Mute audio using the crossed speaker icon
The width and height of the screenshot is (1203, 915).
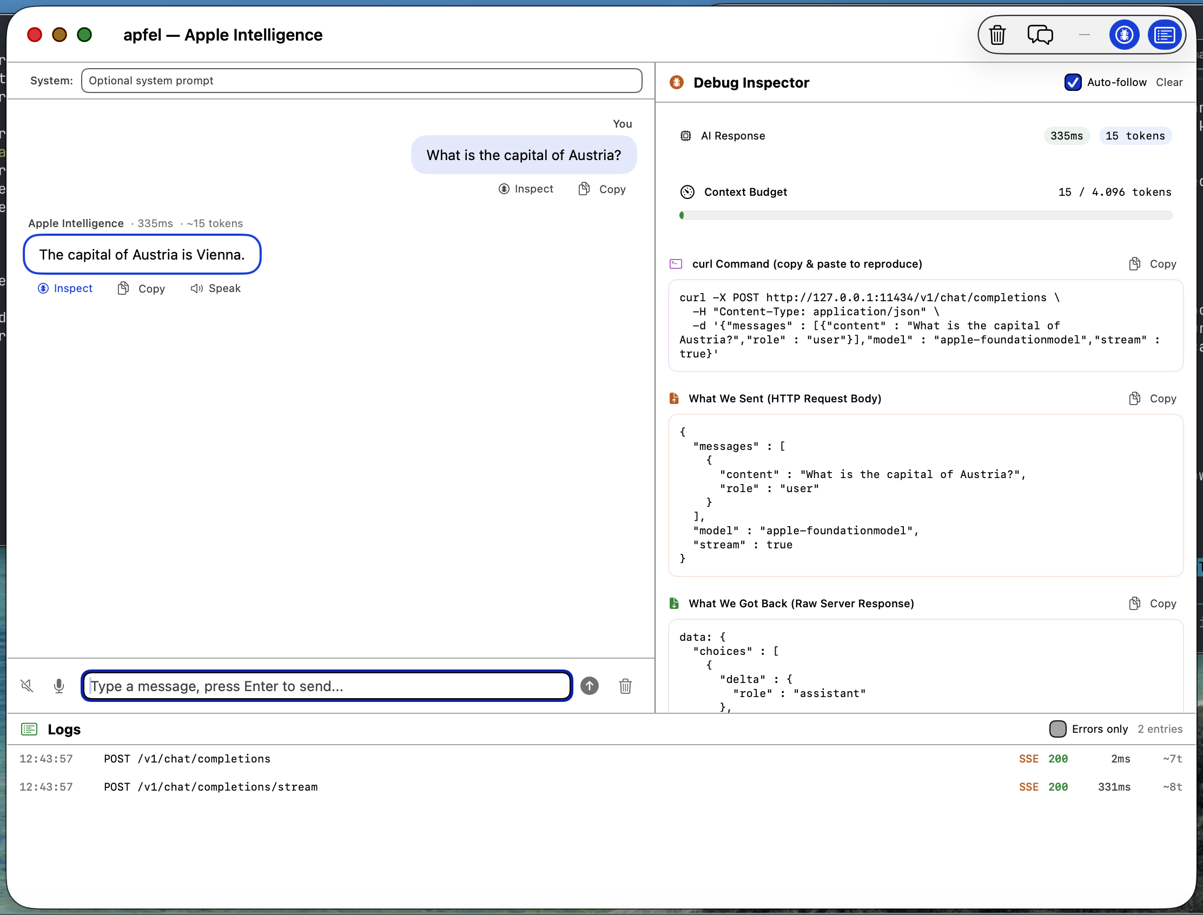coord(27,686)
